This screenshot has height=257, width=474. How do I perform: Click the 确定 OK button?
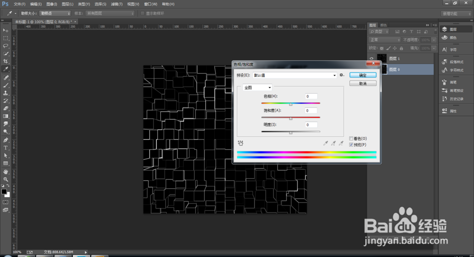[363, 75]
